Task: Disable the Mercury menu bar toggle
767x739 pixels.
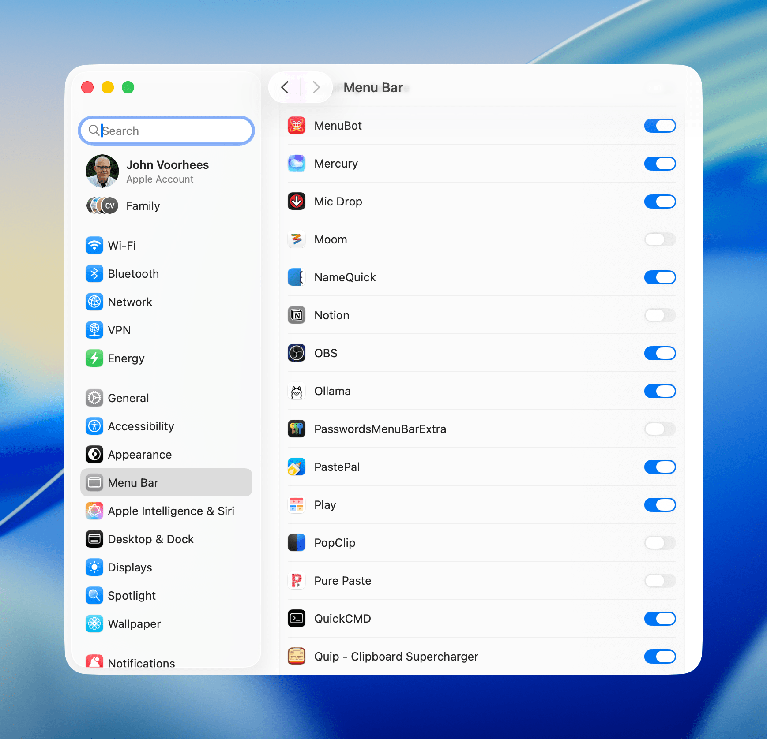Action: 660,164
